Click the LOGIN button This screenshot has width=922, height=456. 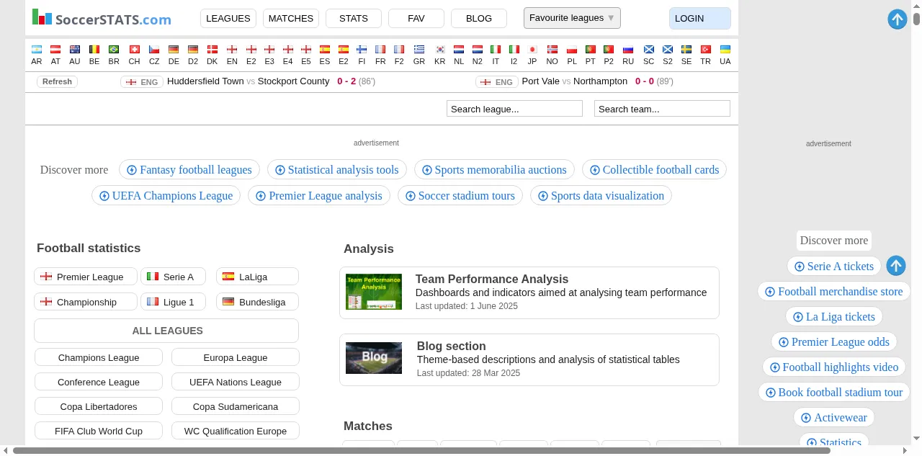pyautogui.click(x=700, y=19)
